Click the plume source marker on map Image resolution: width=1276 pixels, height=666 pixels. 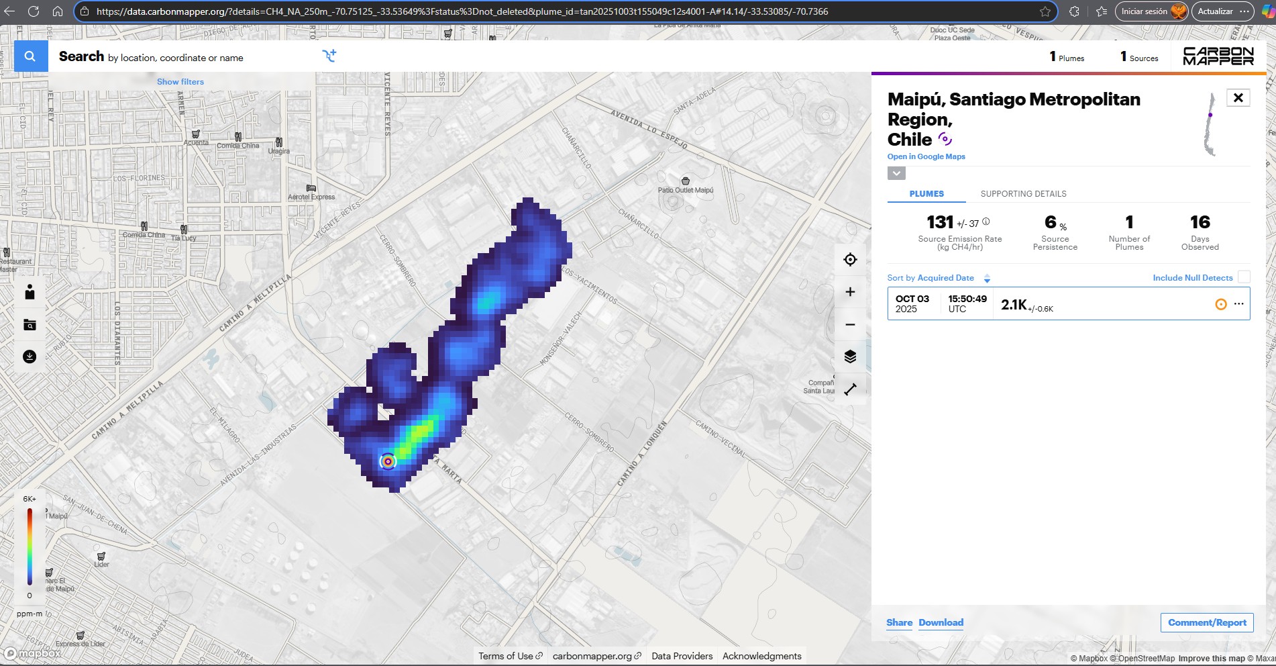(388, 461)
